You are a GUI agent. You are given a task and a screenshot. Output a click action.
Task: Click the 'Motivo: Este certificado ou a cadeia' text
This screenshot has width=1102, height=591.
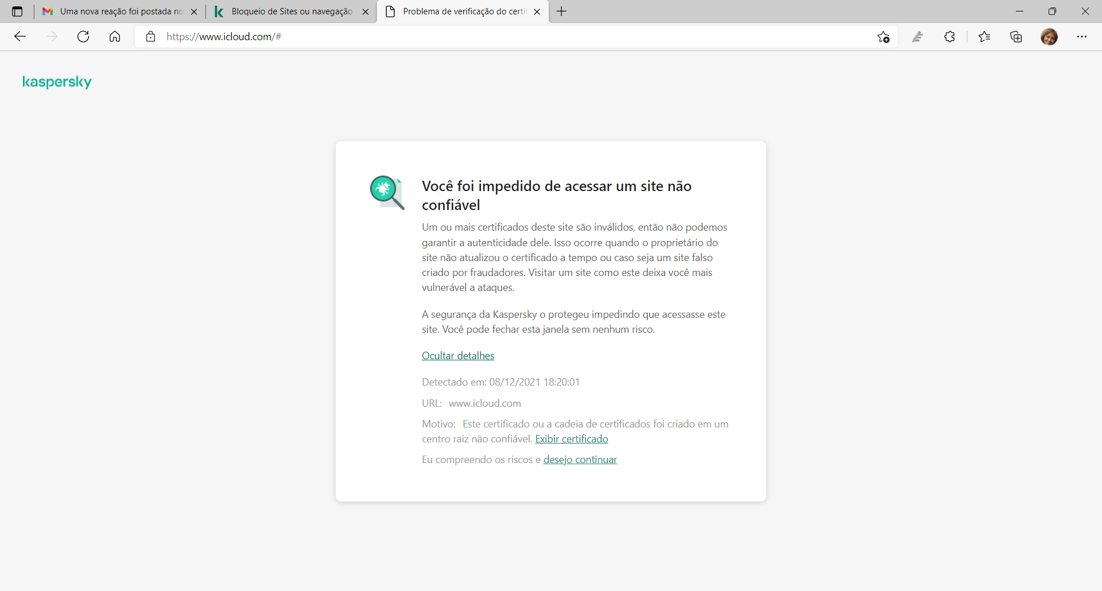tap(575, 431)
